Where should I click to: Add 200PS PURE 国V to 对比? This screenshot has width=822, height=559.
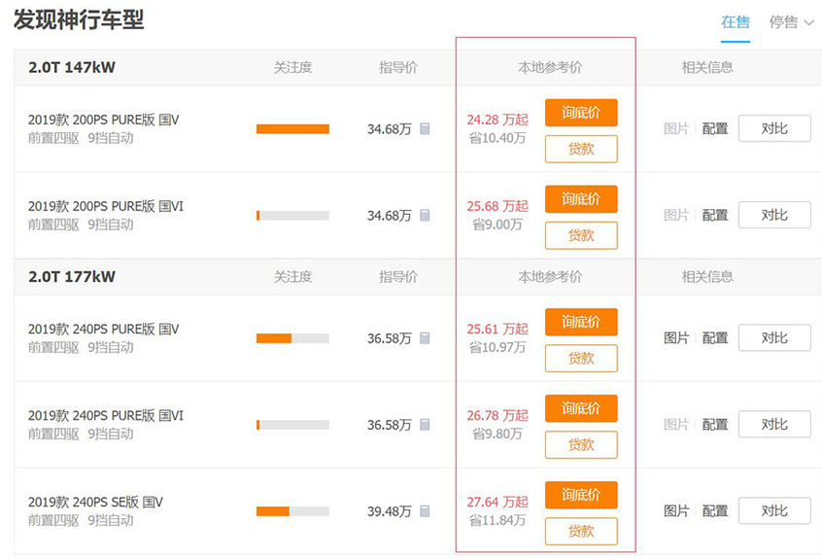coord(774,128)
